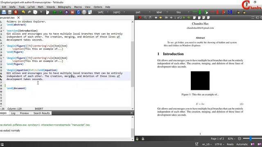Undo the last edit
Image resolution: width=262 pixels, height=147 pixels.
tap(23, 12)
